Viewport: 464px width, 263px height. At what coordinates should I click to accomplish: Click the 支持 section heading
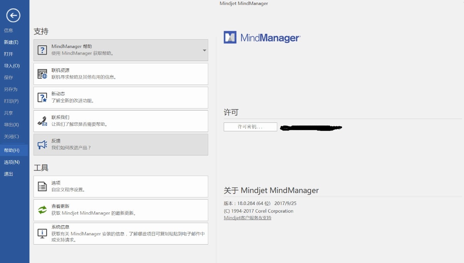click(41, 31)
